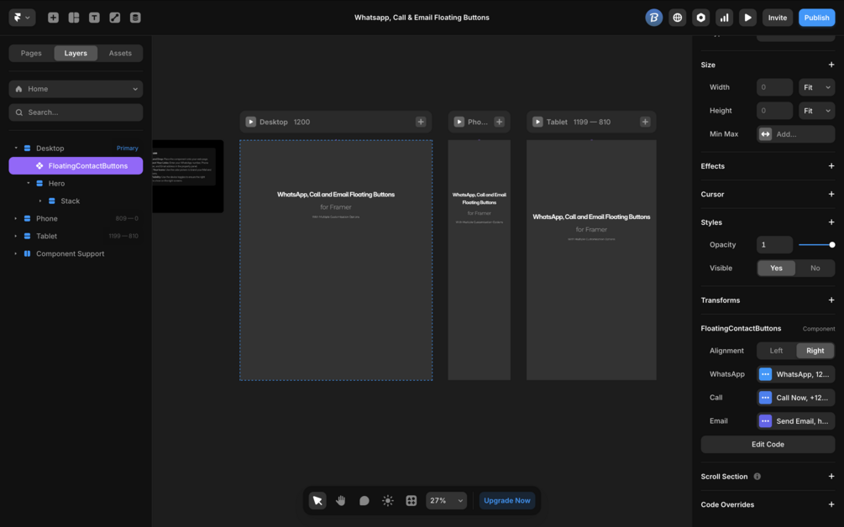Click the layers Search field
The width and height of the screenshot is (844, 527).
[x=76, y=112]
